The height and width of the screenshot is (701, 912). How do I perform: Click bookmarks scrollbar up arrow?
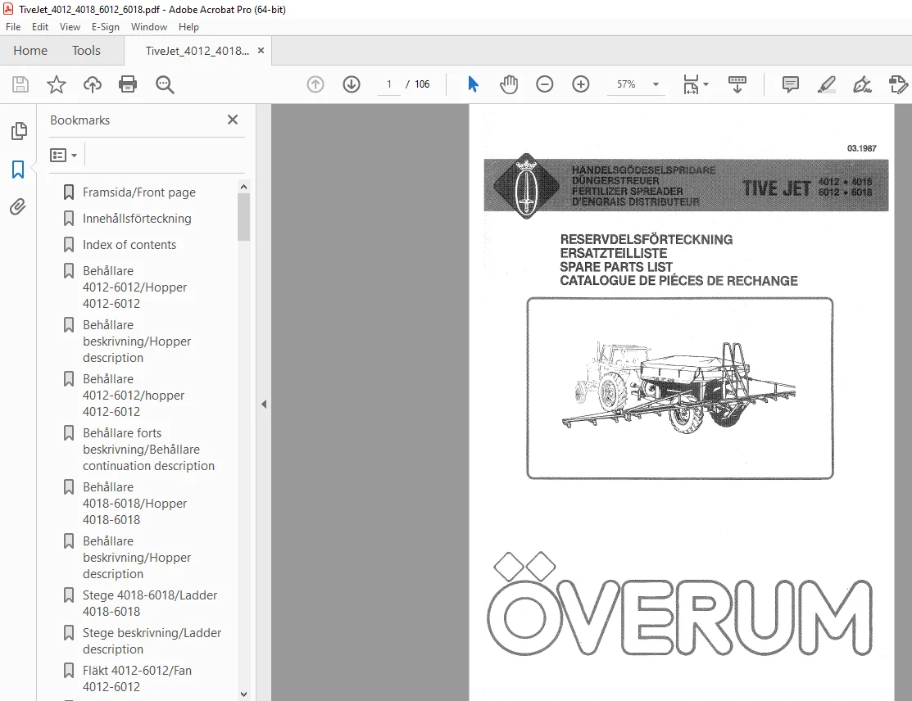click(x=243, y=187)
